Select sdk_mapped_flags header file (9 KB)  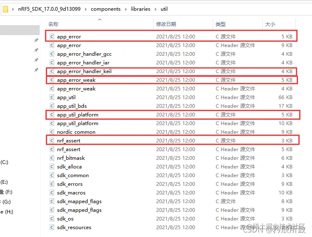point(171,210)
